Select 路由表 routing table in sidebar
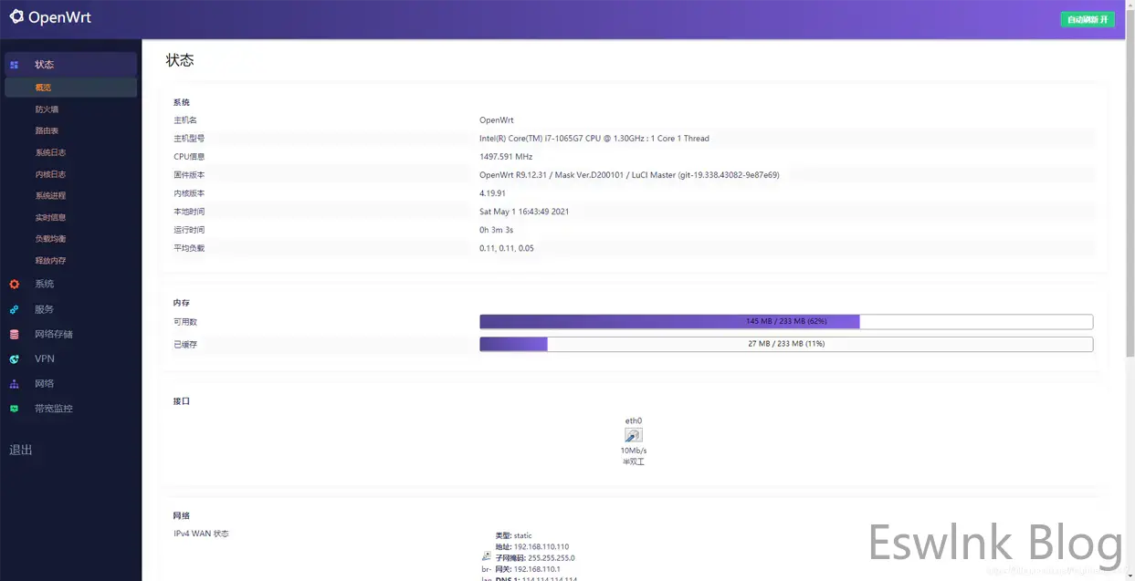Image resolution: width=1135 pixels, height=581 pixels. (x=47, y=131)
